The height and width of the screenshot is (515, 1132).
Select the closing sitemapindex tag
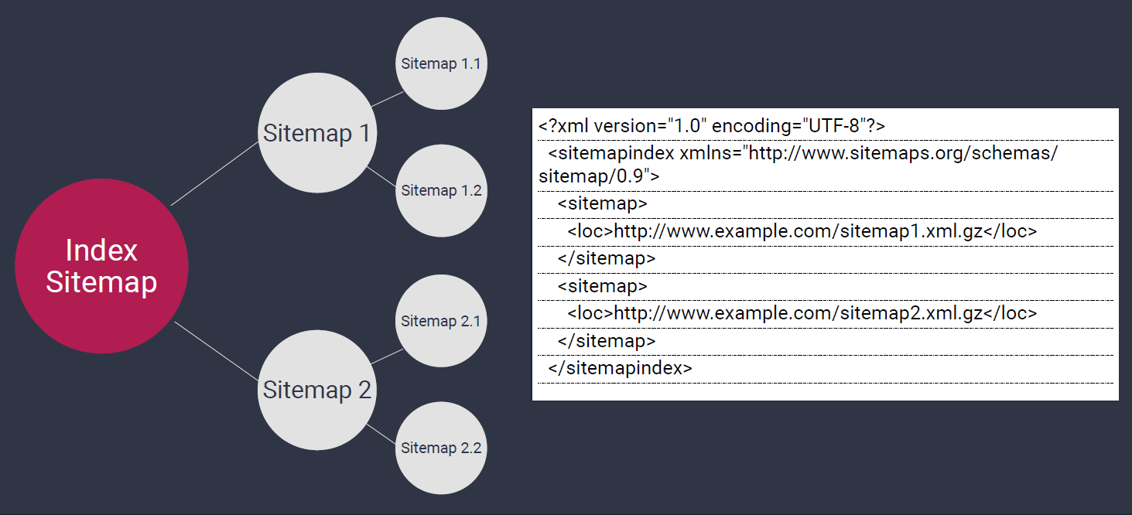coord(620,368)
